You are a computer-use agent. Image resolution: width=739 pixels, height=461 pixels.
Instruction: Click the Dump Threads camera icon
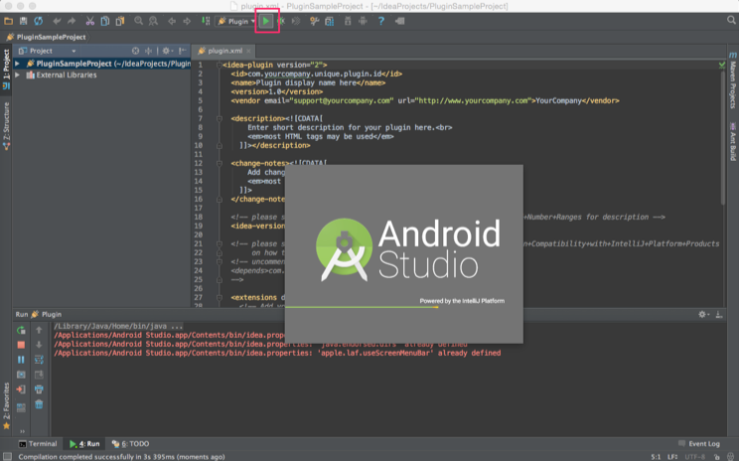[21, 375]
